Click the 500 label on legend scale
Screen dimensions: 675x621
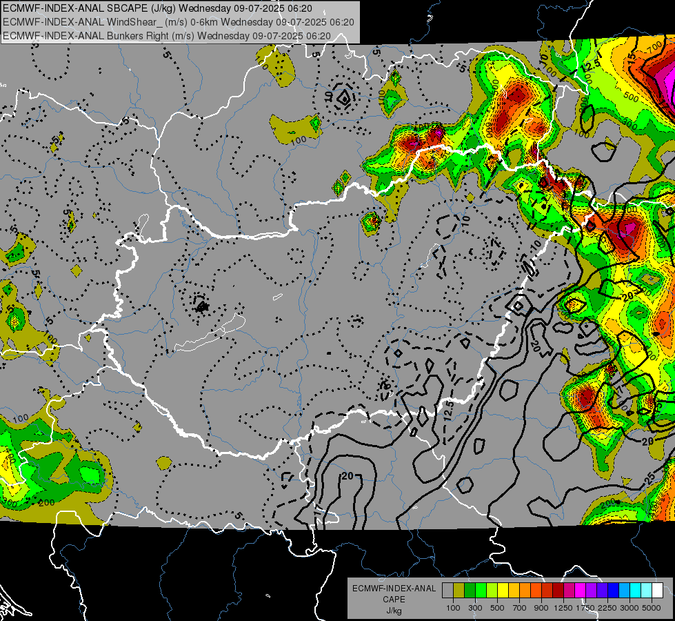497,608
